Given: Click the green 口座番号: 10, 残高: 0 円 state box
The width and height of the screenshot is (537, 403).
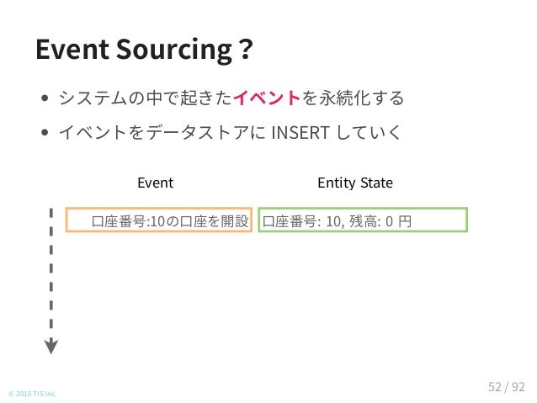Looking at the screenshot, I should 363,220.
